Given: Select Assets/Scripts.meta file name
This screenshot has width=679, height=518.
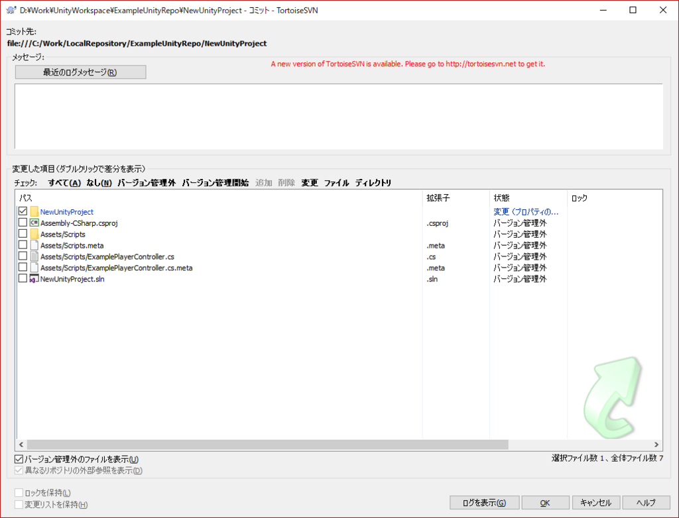Looking at the screenshot, I should 72,245.
